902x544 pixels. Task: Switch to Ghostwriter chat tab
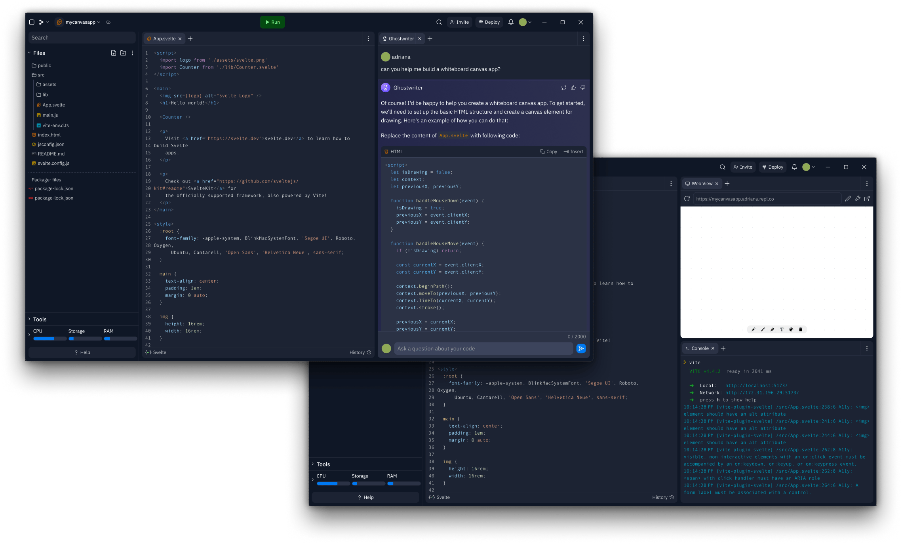coord(400,39)
